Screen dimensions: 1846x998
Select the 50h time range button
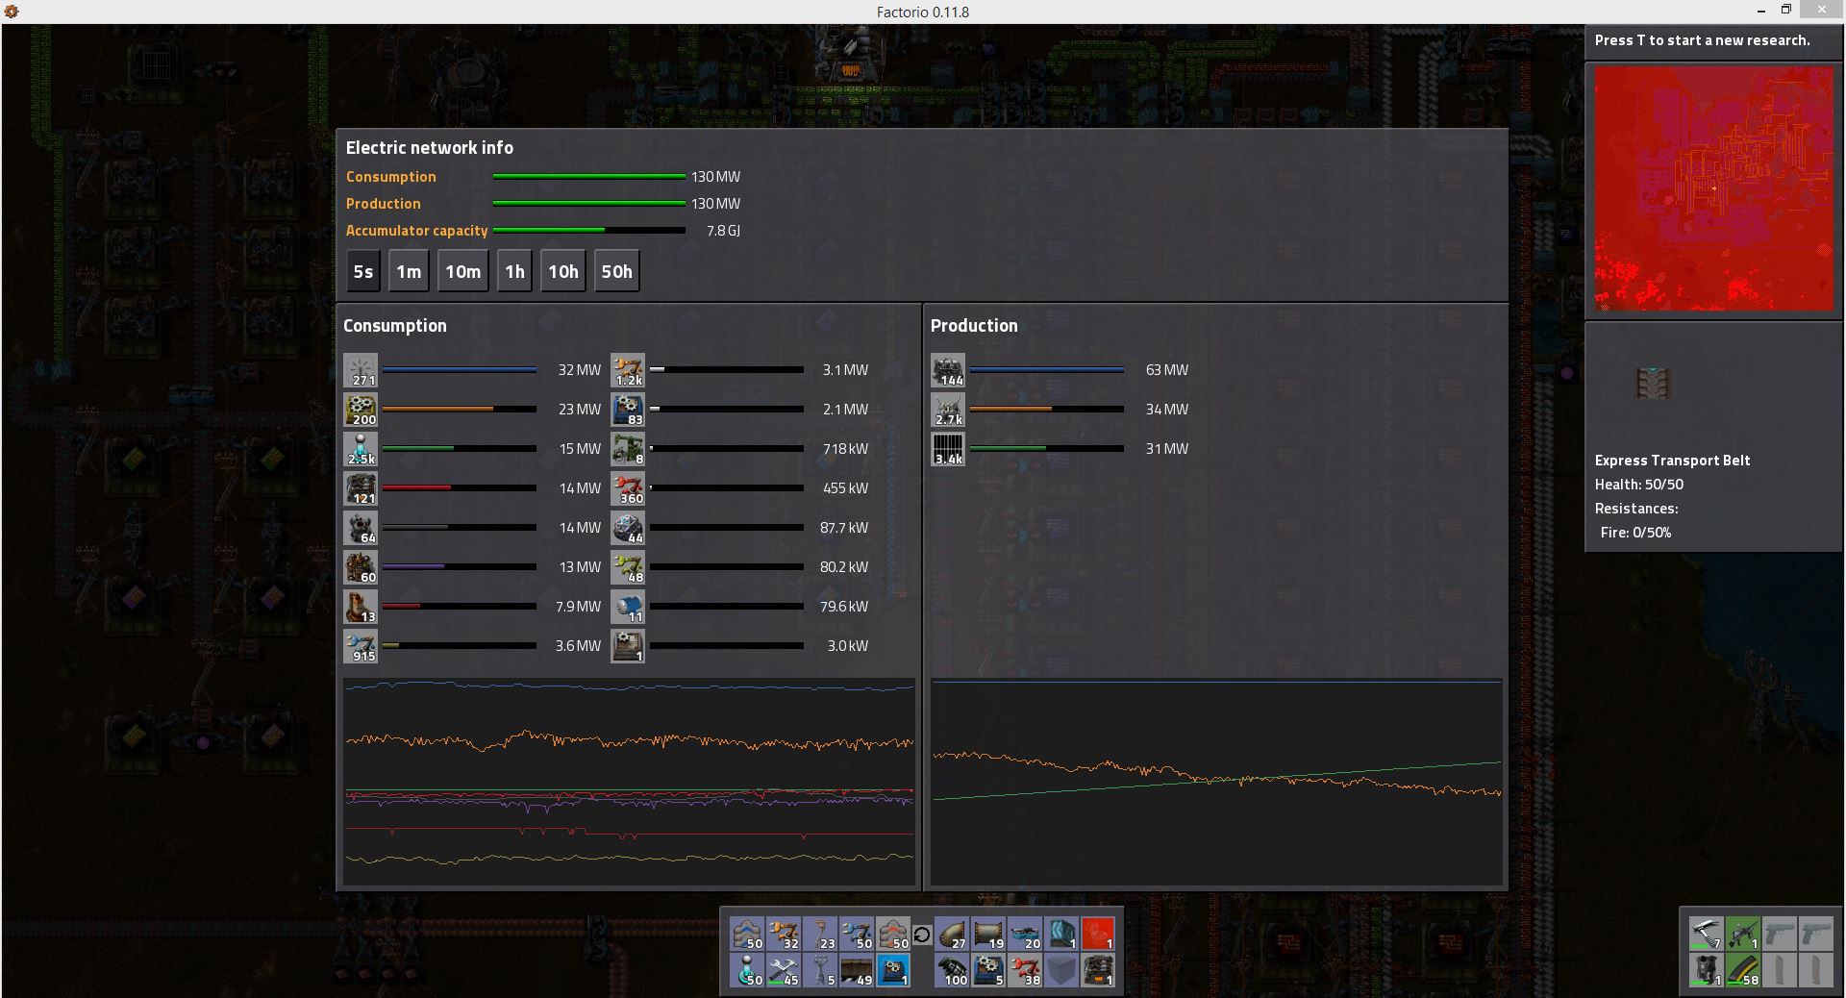(x=616, y=271)
